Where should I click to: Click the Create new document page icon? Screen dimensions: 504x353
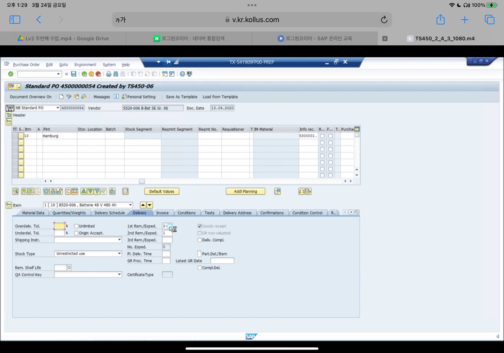(61, 97)
